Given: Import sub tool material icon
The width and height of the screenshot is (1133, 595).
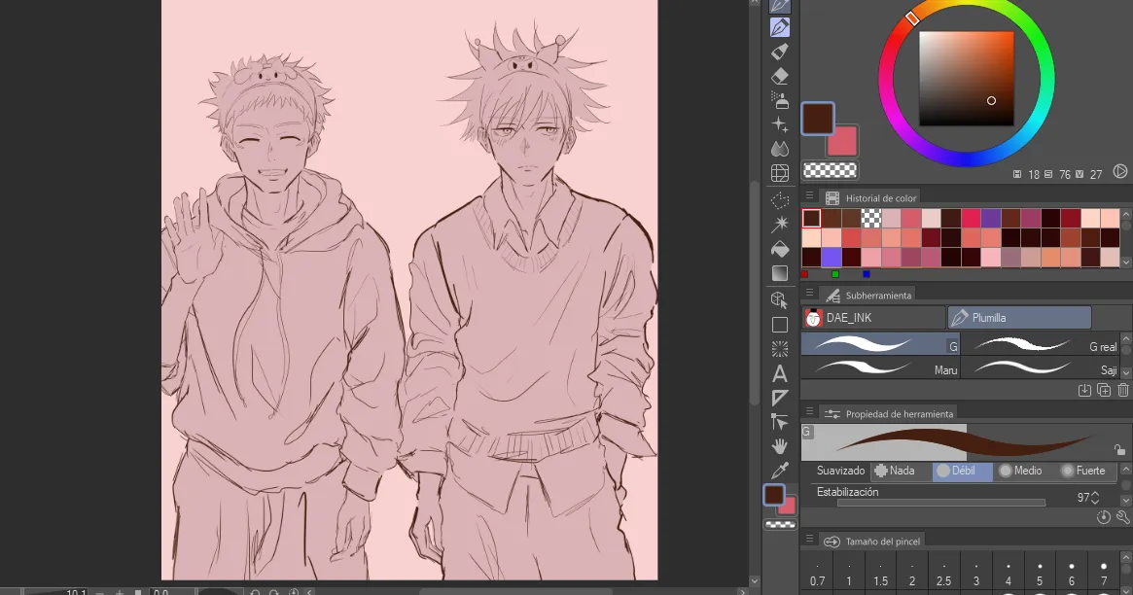Looking at the screenshot, I should 1084,390.
